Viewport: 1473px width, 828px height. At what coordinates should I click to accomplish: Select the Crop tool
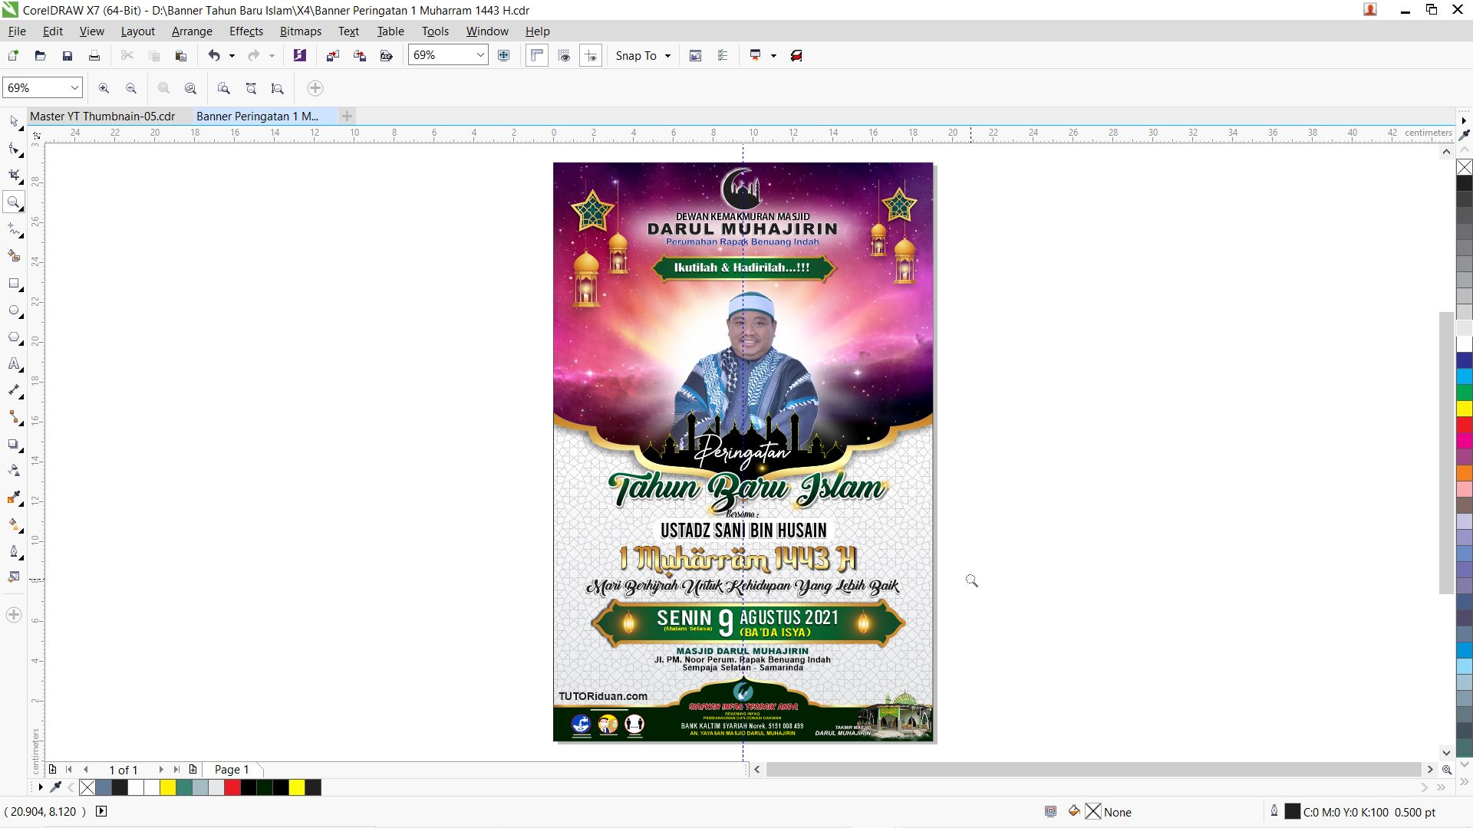point(14,175)
